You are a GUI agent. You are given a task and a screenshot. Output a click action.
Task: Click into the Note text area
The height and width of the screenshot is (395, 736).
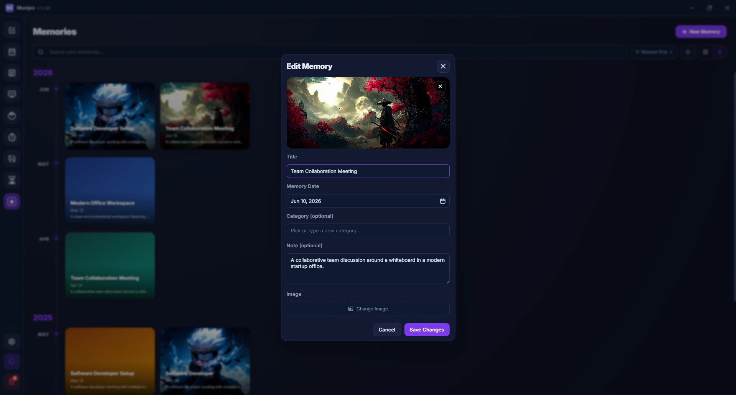click(368, 269)
